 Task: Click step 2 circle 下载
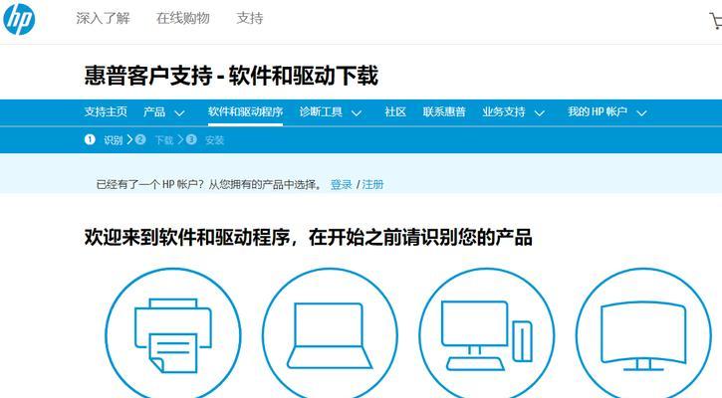pyautogui.click(x=140, y=139)
